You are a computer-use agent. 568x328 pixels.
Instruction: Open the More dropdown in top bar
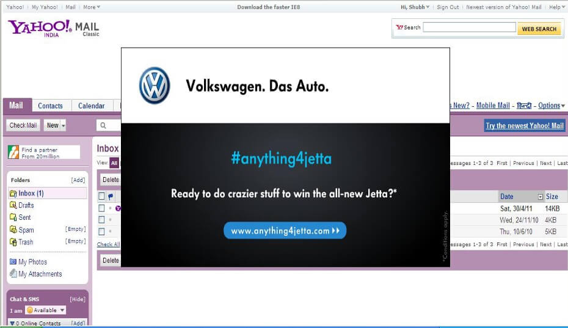pyautogui.click(x=92, y=7)
